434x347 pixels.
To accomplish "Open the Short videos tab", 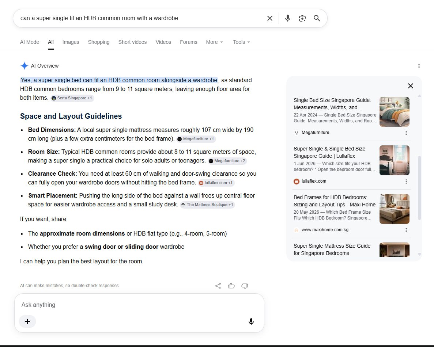I will point(133,42).
